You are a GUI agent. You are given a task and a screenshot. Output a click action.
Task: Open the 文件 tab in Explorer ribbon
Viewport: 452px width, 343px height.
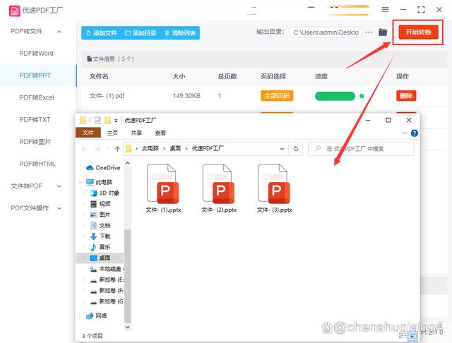point(88,133)
